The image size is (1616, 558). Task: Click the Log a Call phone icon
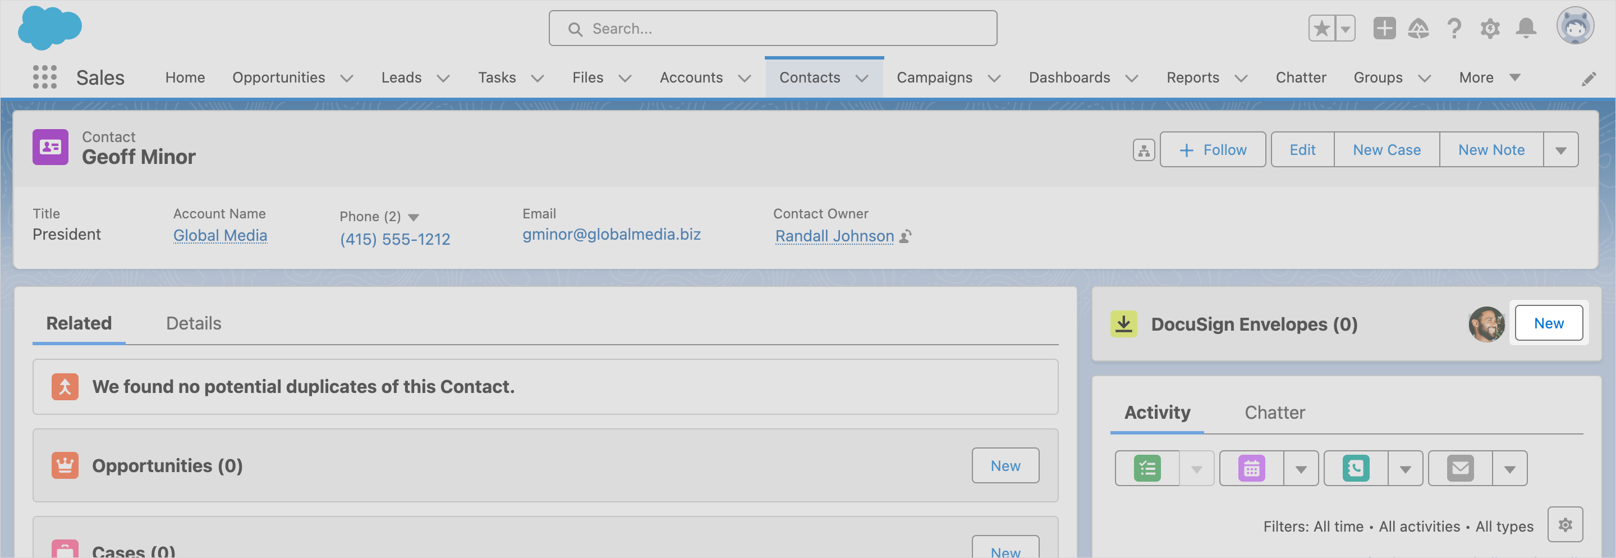click(1356, 469)
